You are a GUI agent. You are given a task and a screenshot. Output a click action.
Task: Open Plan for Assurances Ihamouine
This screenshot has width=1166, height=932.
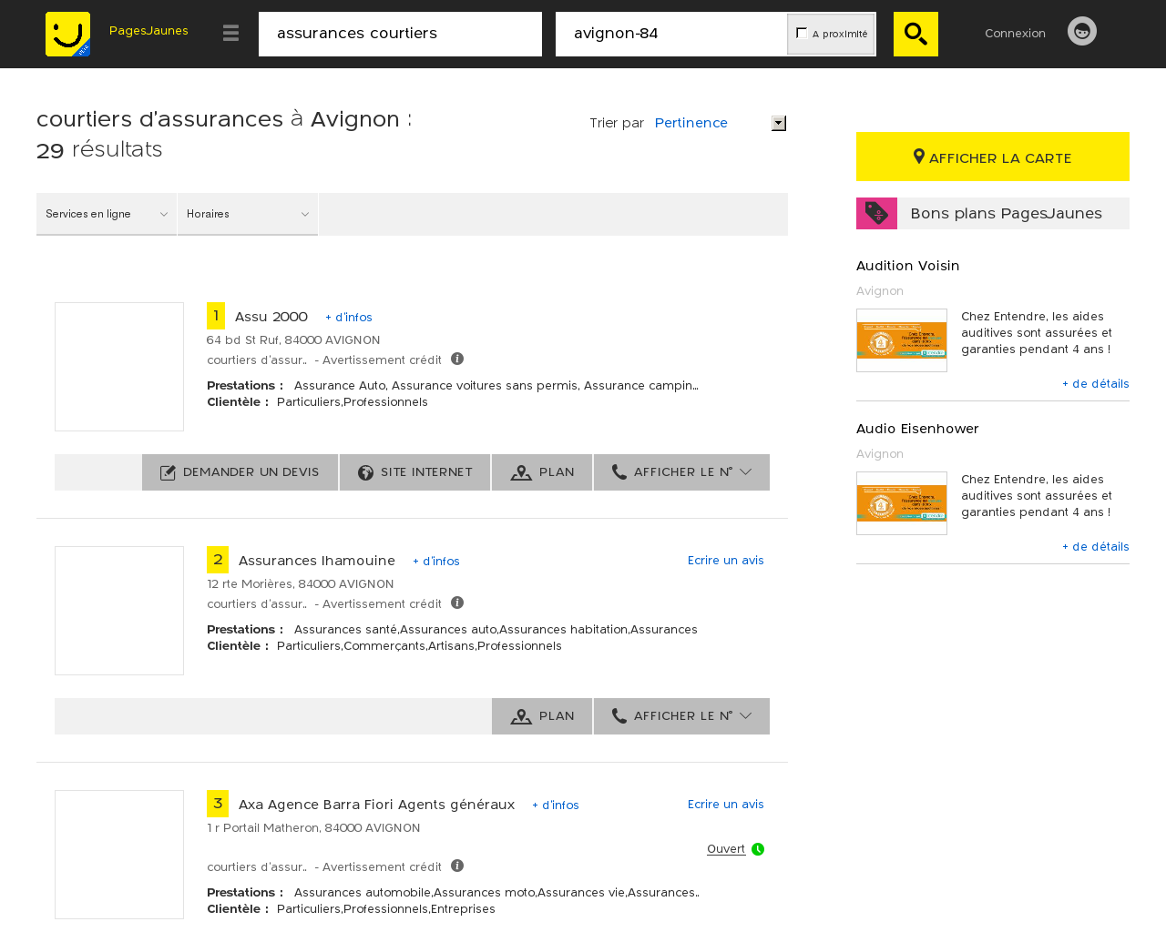(x=542, y=716)
